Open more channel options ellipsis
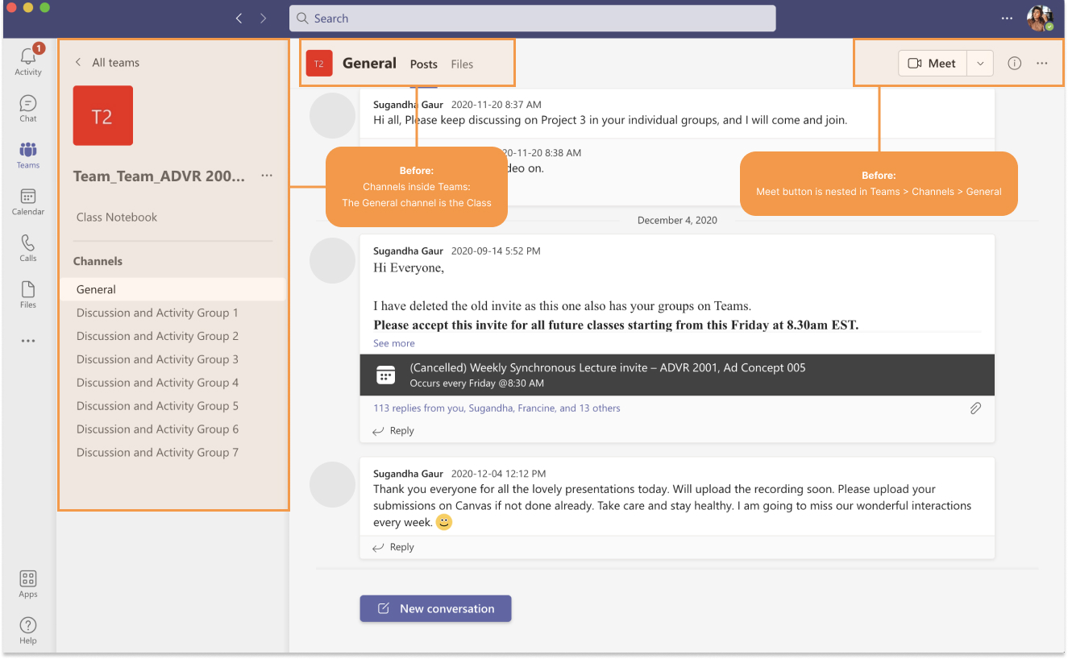The width and height of the screenshot is (1068, 659). 1042,64
